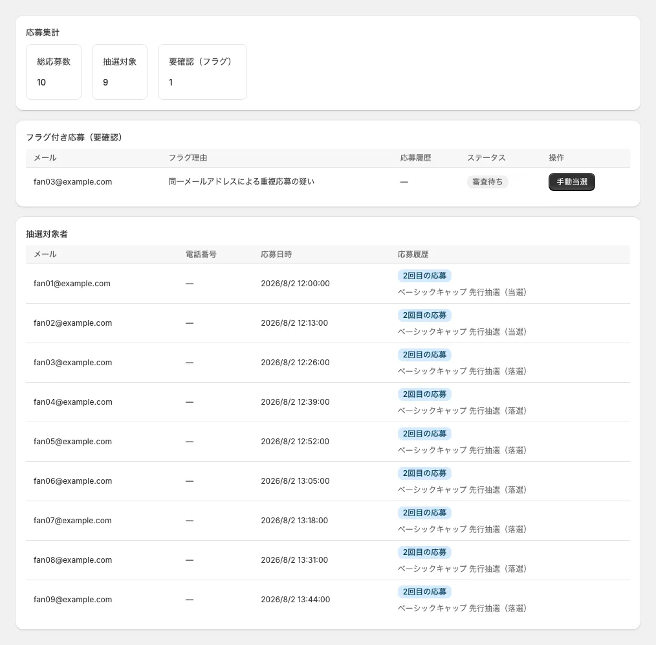Click the timestamp 2026/8/2 12:52:00
The height and width of the screenshot is (645, 656).
tap(295, 442)
